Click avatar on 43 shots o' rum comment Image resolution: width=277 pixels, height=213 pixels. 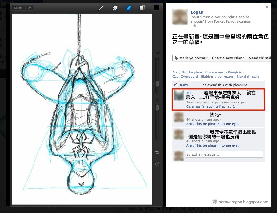point(179,134)
